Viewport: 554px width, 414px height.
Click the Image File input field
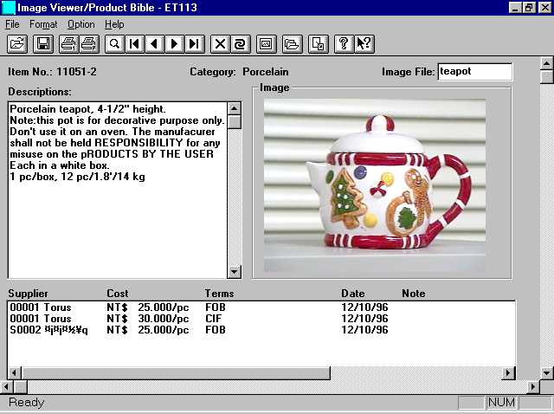coord(475,71)
